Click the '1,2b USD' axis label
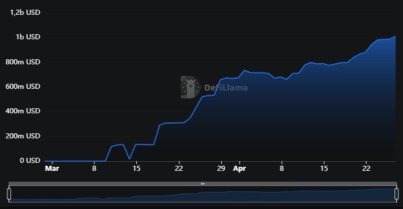The image size is (403, 209). tap(25, 13)
